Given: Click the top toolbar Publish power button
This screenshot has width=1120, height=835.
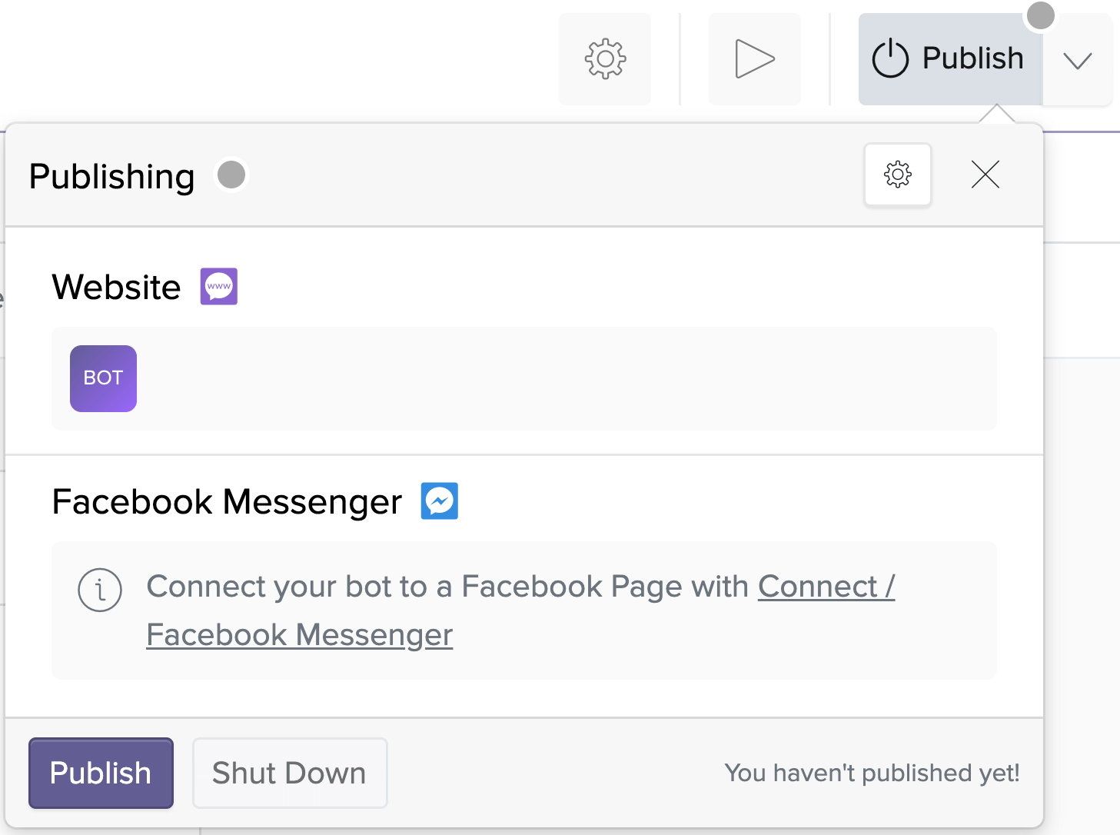Looking at the screenshot, I should [950, 58].
